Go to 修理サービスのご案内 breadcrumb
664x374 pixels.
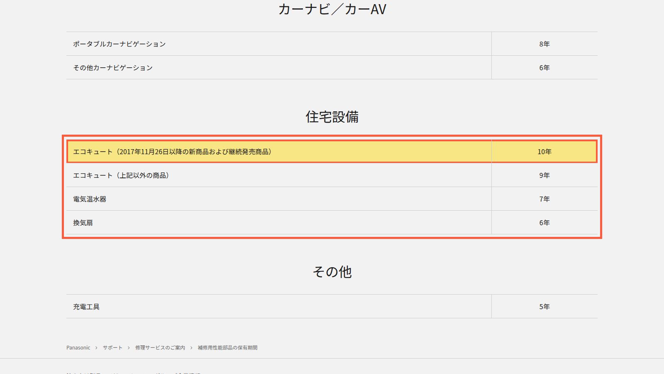pos(160,347)
